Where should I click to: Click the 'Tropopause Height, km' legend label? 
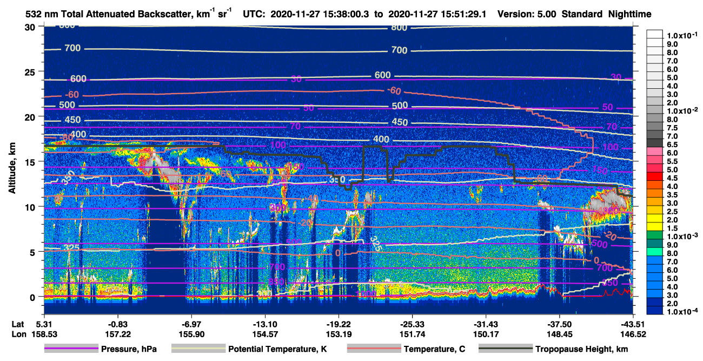581,349
